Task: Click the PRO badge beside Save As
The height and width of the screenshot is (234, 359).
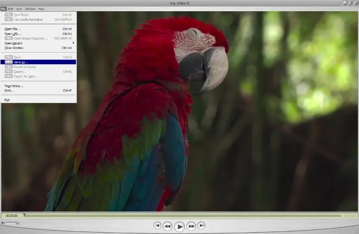Action: pos(9,62)
